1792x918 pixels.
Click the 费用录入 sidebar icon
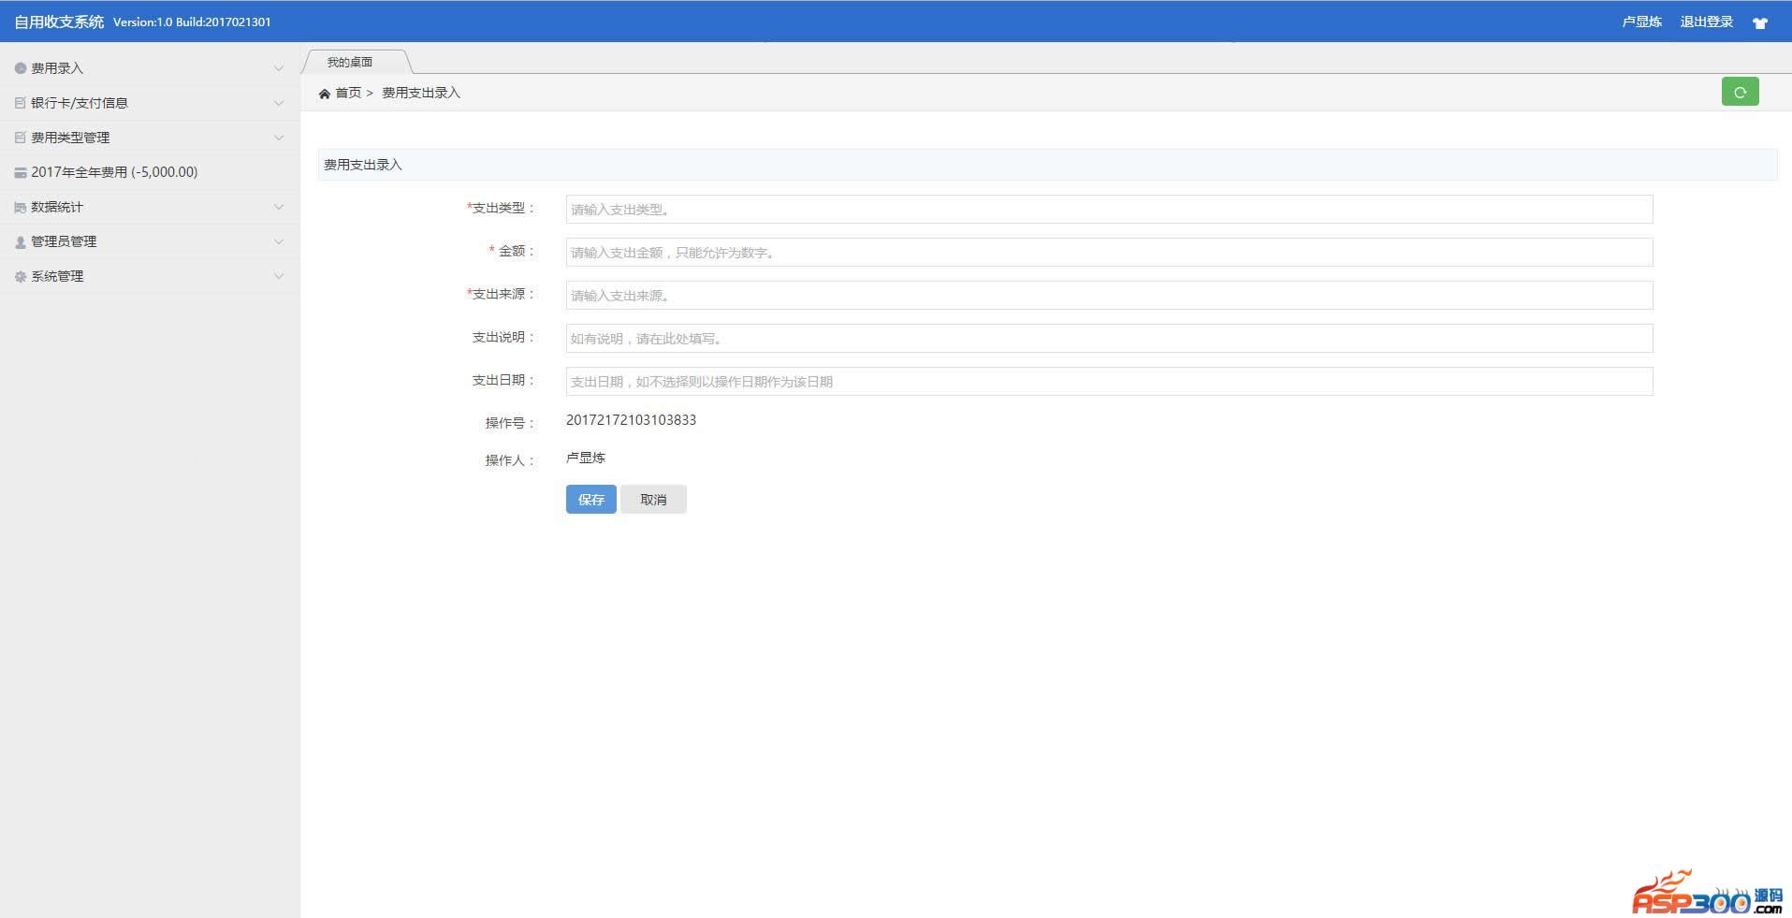click(x=21, y=68)
